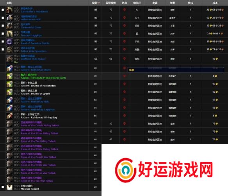Click the Drums of Speed pattern icon
The width and height of the screenshot is (228, 196).
coord(9,92)
